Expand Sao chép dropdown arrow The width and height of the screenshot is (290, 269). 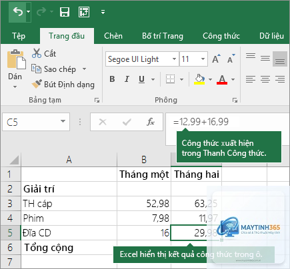84,69
